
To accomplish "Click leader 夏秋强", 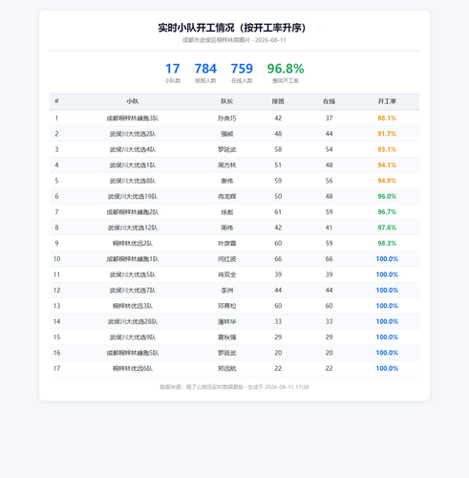I will click(226, 337).
